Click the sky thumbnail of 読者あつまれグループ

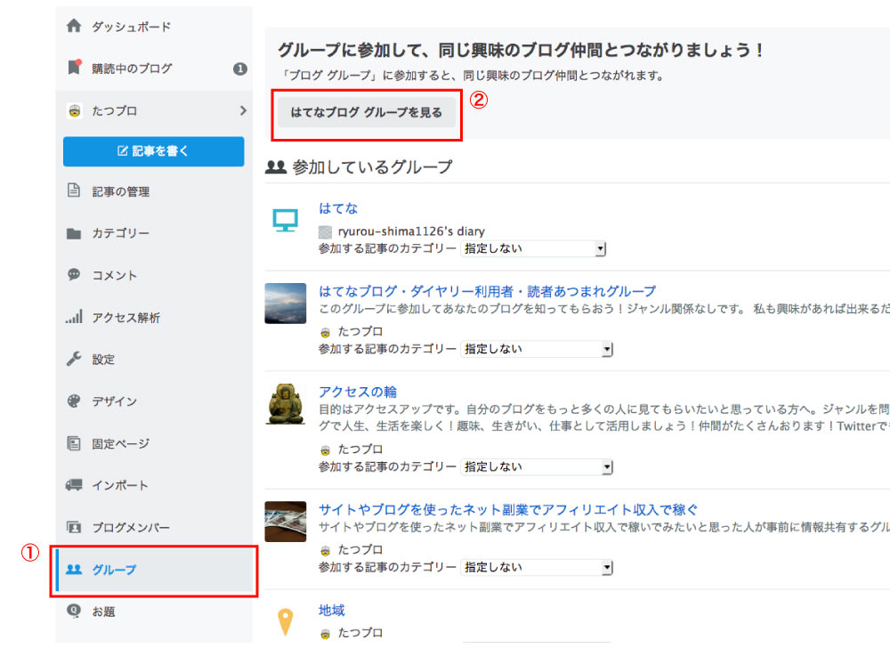(x=286, y=304)
